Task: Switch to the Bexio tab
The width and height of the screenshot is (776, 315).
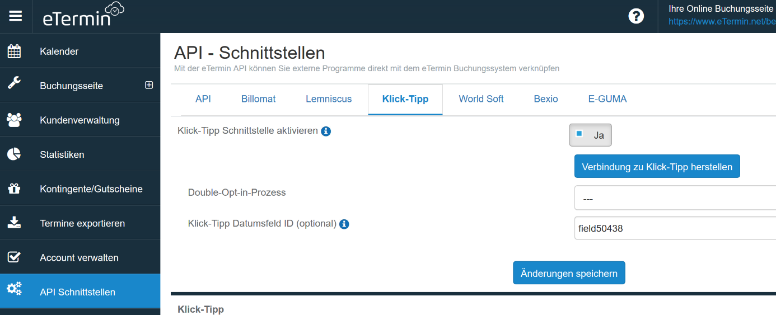Action: [x=546, y=99]
